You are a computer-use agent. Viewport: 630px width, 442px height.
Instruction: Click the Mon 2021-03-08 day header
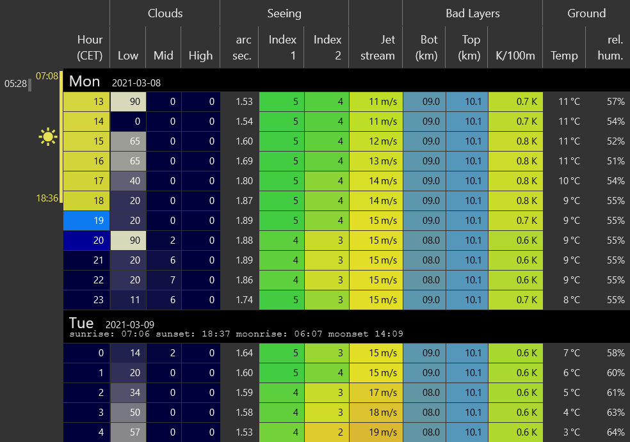click(x=346, y=81)
